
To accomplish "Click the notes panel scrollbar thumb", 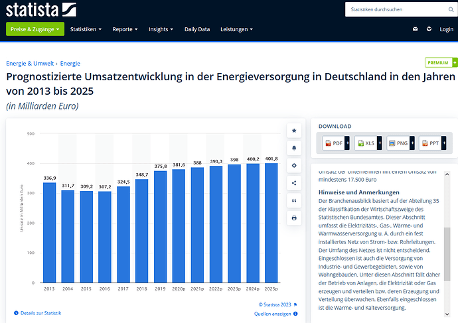I will click(x=447, y=254).
